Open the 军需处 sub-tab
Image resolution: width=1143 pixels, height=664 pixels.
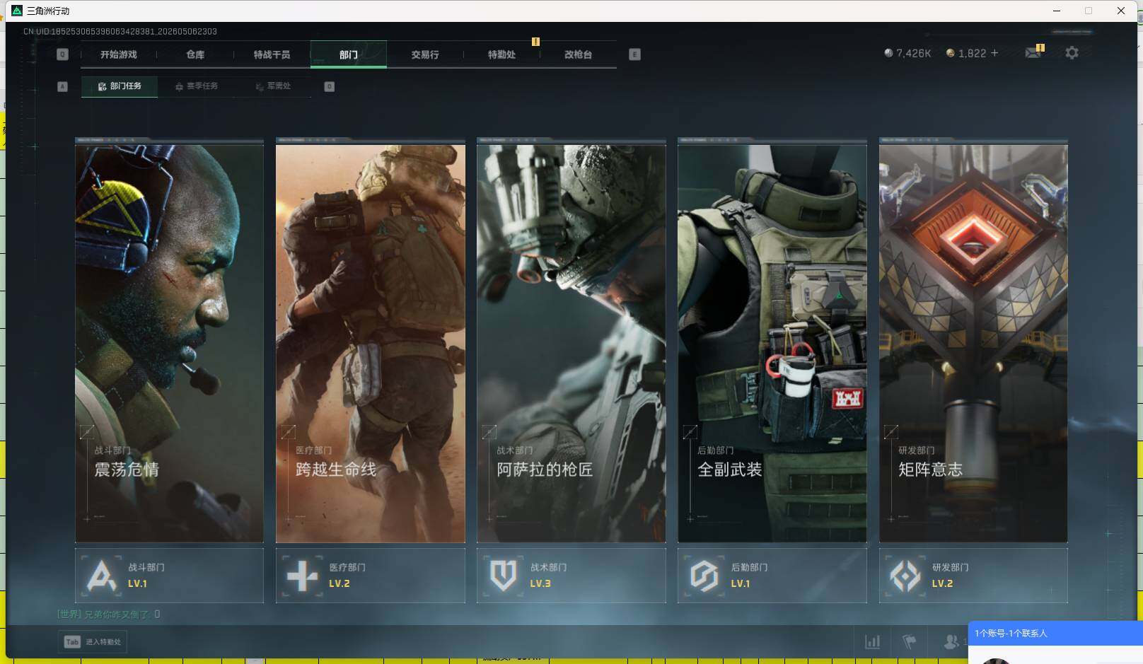click(273, 86)
